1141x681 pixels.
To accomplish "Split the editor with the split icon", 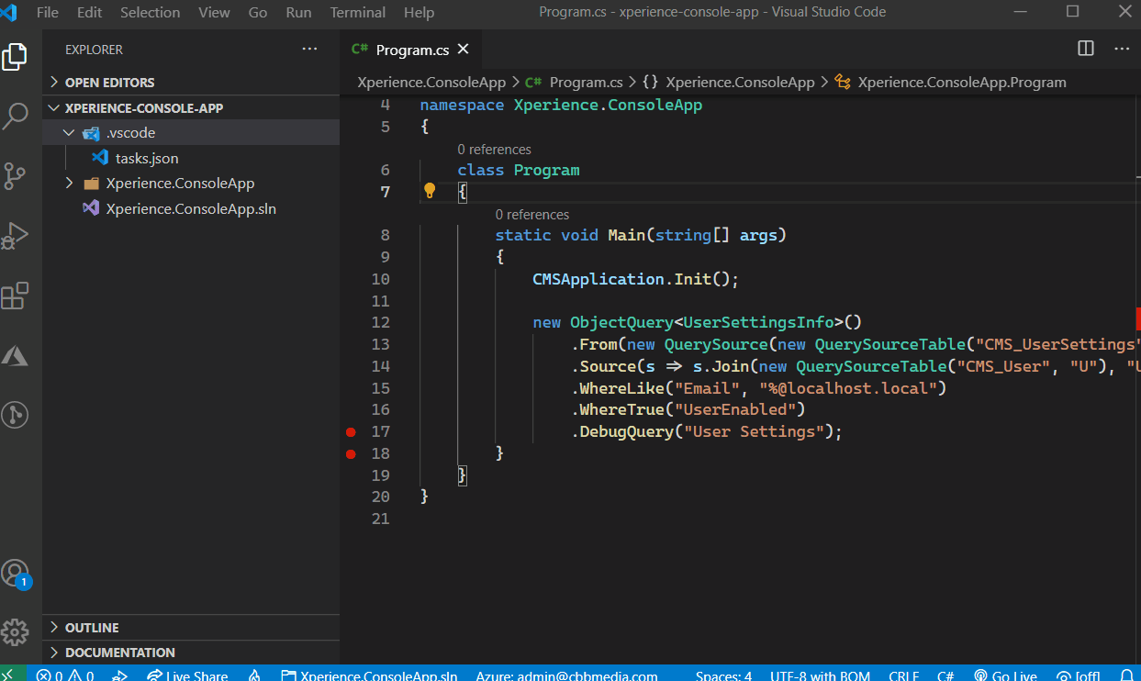I will pyautogui.click(x=1085, y=49).
